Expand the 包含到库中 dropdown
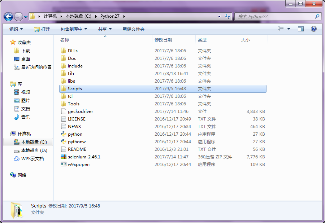Screen dimensions: 325x223 point(74,29)
